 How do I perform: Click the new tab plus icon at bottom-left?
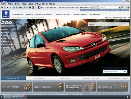[1, 97]
